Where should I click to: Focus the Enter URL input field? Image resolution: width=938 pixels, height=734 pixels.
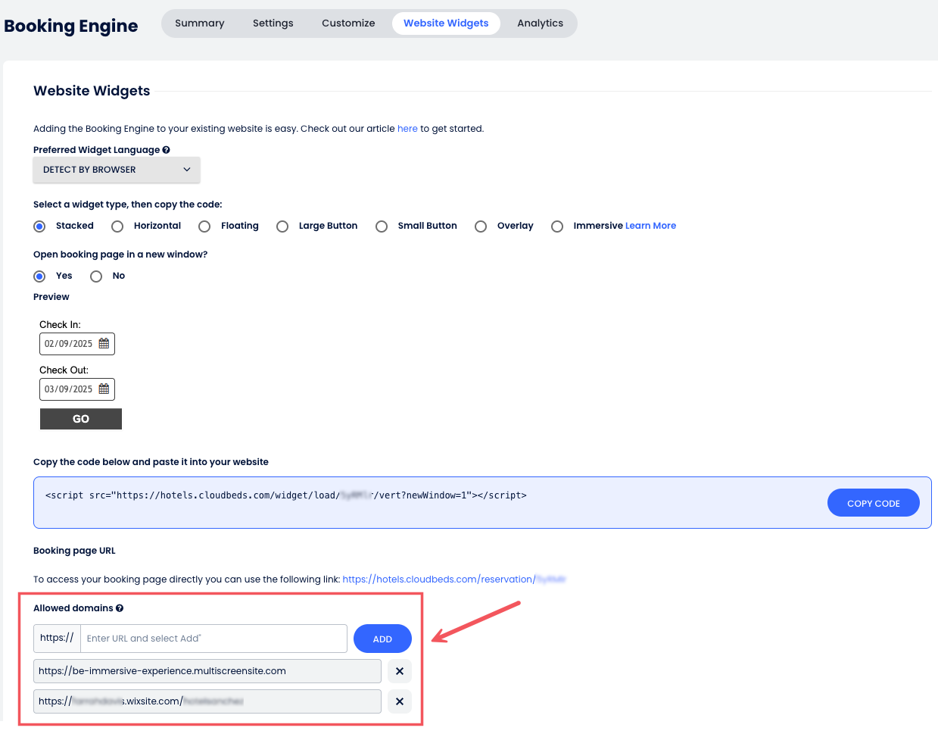tap(213, 639)
